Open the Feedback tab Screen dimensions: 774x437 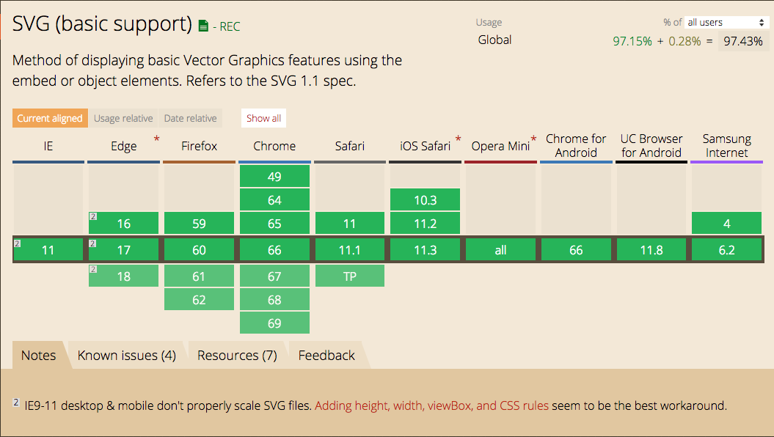pyautogui.click(x=326, y=355)
